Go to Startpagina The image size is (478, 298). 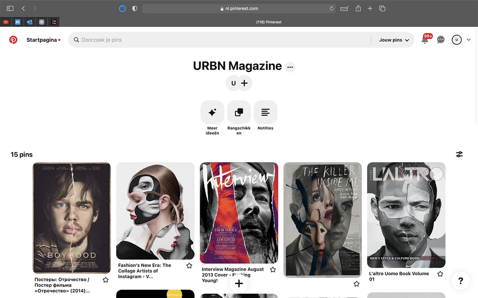(42, 40)
